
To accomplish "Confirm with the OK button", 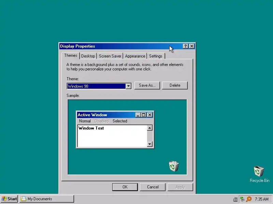I will [125, 187].
